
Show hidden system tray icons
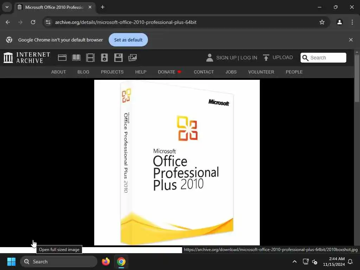click(x=295, y=262)
